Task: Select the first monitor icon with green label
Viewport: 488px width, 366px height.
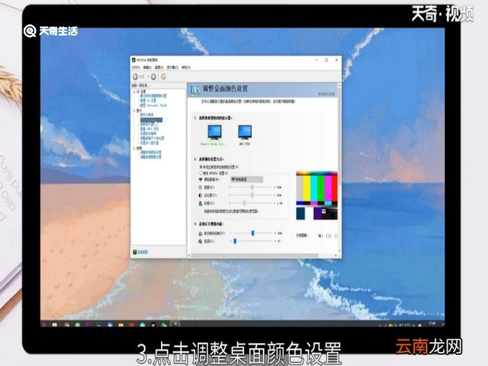Action: click(x=215, y=132)
